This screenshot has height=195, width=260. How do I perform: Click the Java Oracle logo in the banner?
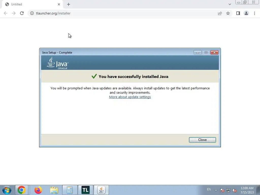point(58,63)
